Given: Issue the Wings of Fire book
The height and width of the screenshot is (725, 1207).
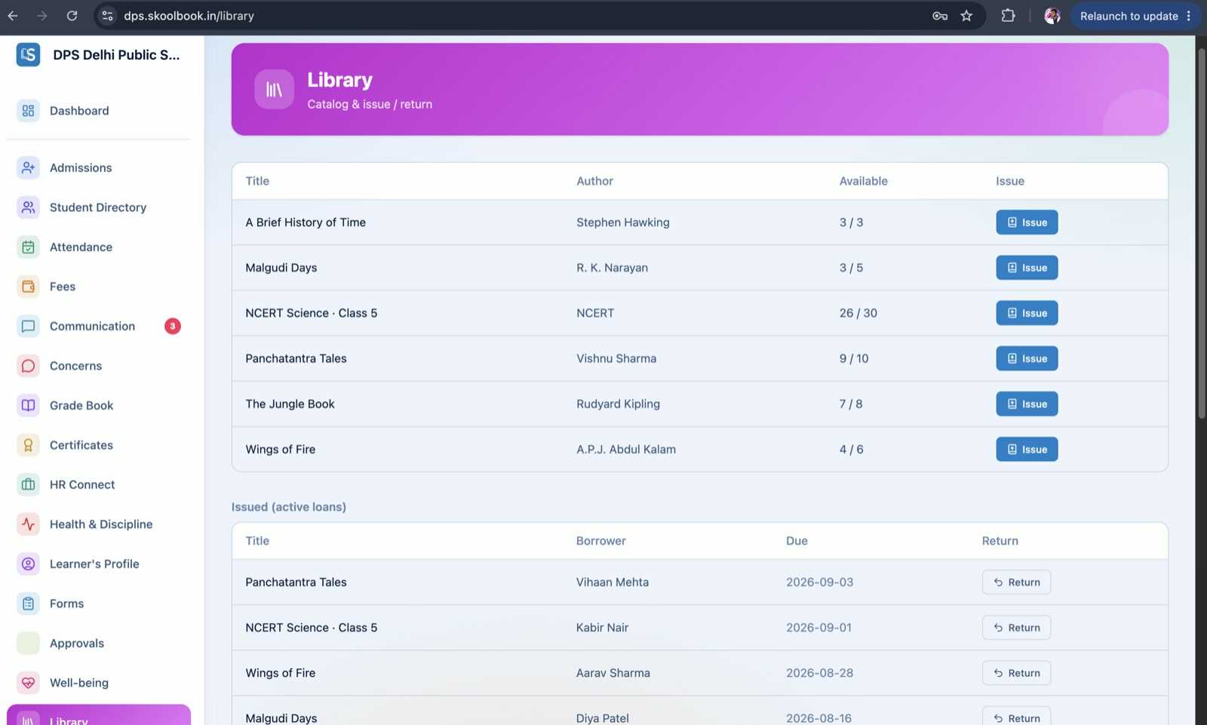Looking at the screenshot, I should pyautogui.click(x=1027, y=450).
